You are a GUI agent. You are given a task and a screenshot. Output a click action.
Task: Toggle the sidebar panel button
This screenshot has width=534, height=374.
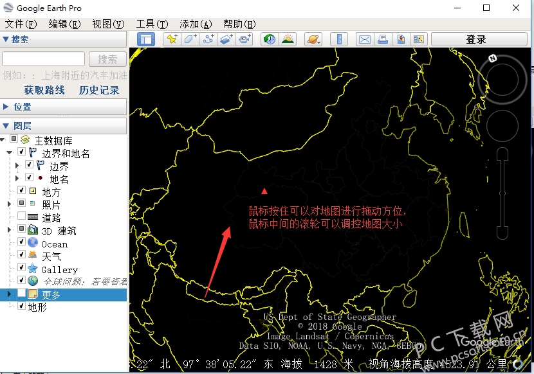(x=146, y=39)
